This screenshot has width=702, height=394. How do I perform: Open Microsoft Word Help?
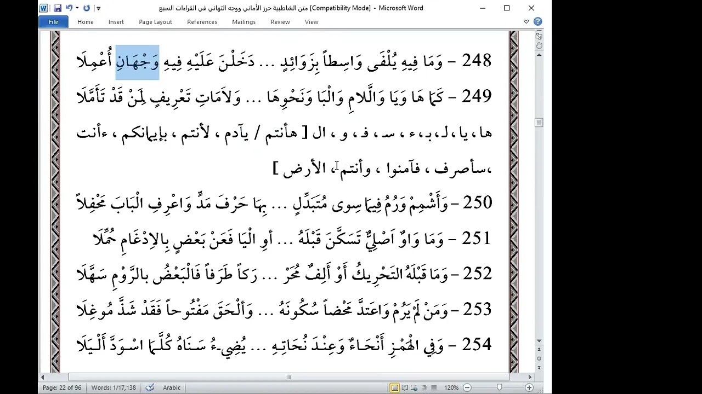pyautogui.click(x=538, y=22)
